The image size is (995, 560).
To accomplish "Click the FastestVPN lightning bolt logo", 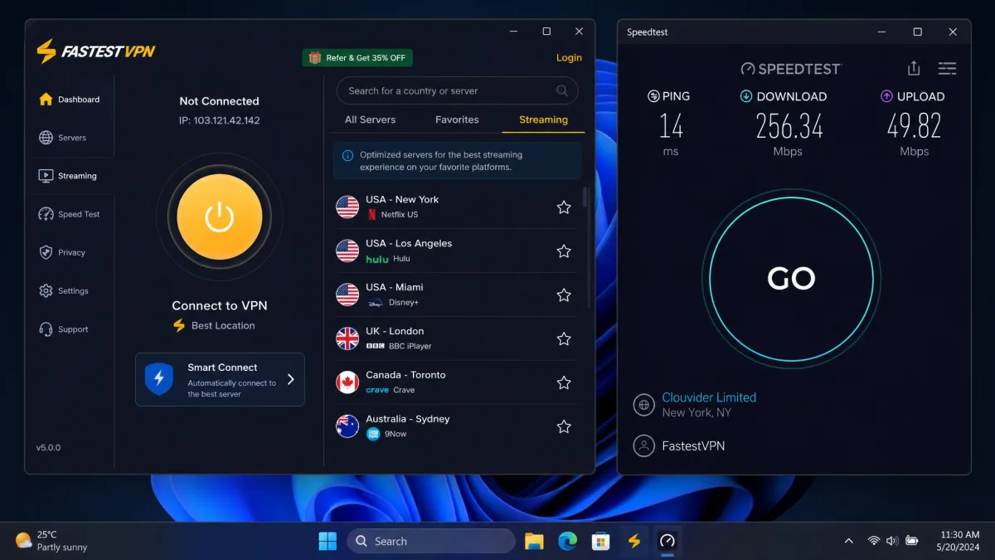I will (46, 51).
